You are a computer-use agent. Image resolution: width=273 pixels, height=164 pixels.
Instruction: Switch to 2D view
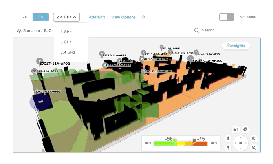tap(24, 17)
